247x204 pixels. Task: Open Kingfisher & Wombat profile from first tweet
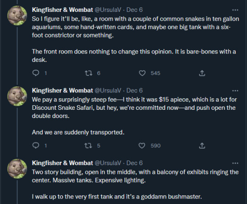pos(62,10)
